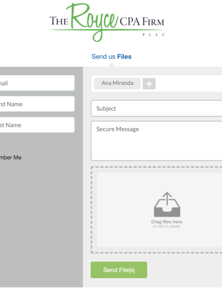Click the 'Drag files here' text
The image size is (222, 293).
coord(166,222)
